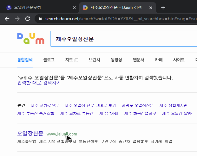Open the 오일장신문 result title
The height and width of the screenshot is (156, 197).
pos(30,134)
